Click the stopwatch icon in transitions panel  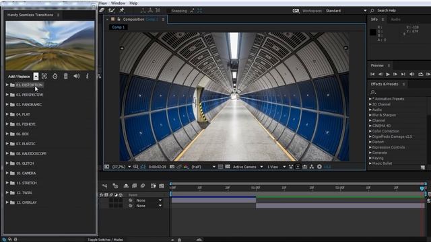55,76
